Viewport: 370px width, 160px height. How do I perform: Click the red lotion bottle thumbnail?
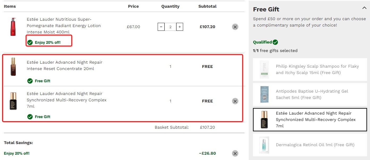click(x=13, y=27)
